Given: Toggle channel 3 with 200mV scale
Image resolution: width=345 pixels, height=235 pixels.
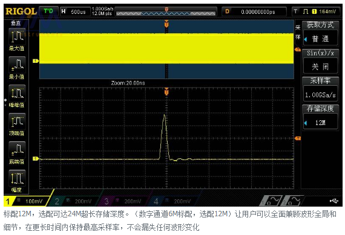Looking at the screenshot, I should tap(123, 201).
